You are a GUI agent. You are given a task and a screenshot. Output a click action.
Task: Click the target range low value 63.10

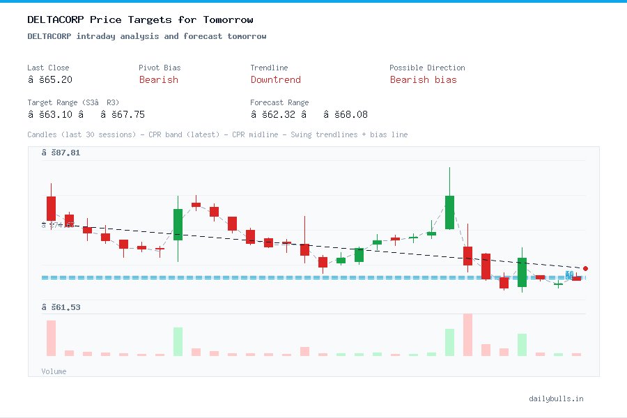50,114
